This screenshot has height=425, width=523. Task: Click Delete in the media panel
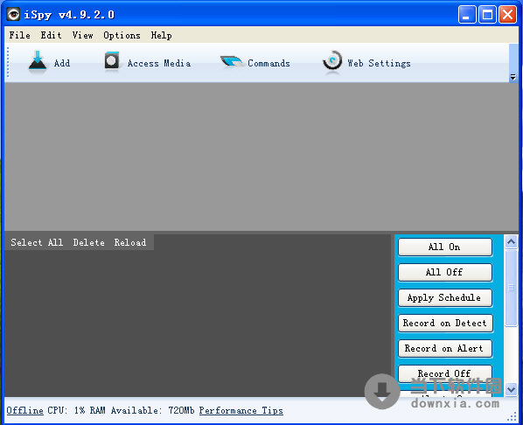88,242
